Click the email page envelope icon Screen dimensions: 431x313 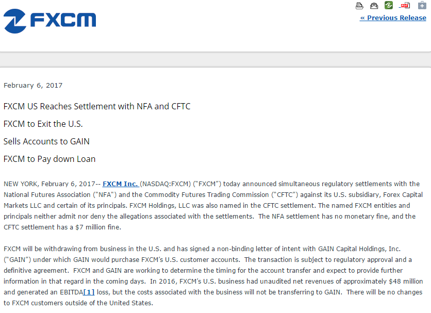click(374, 6)
